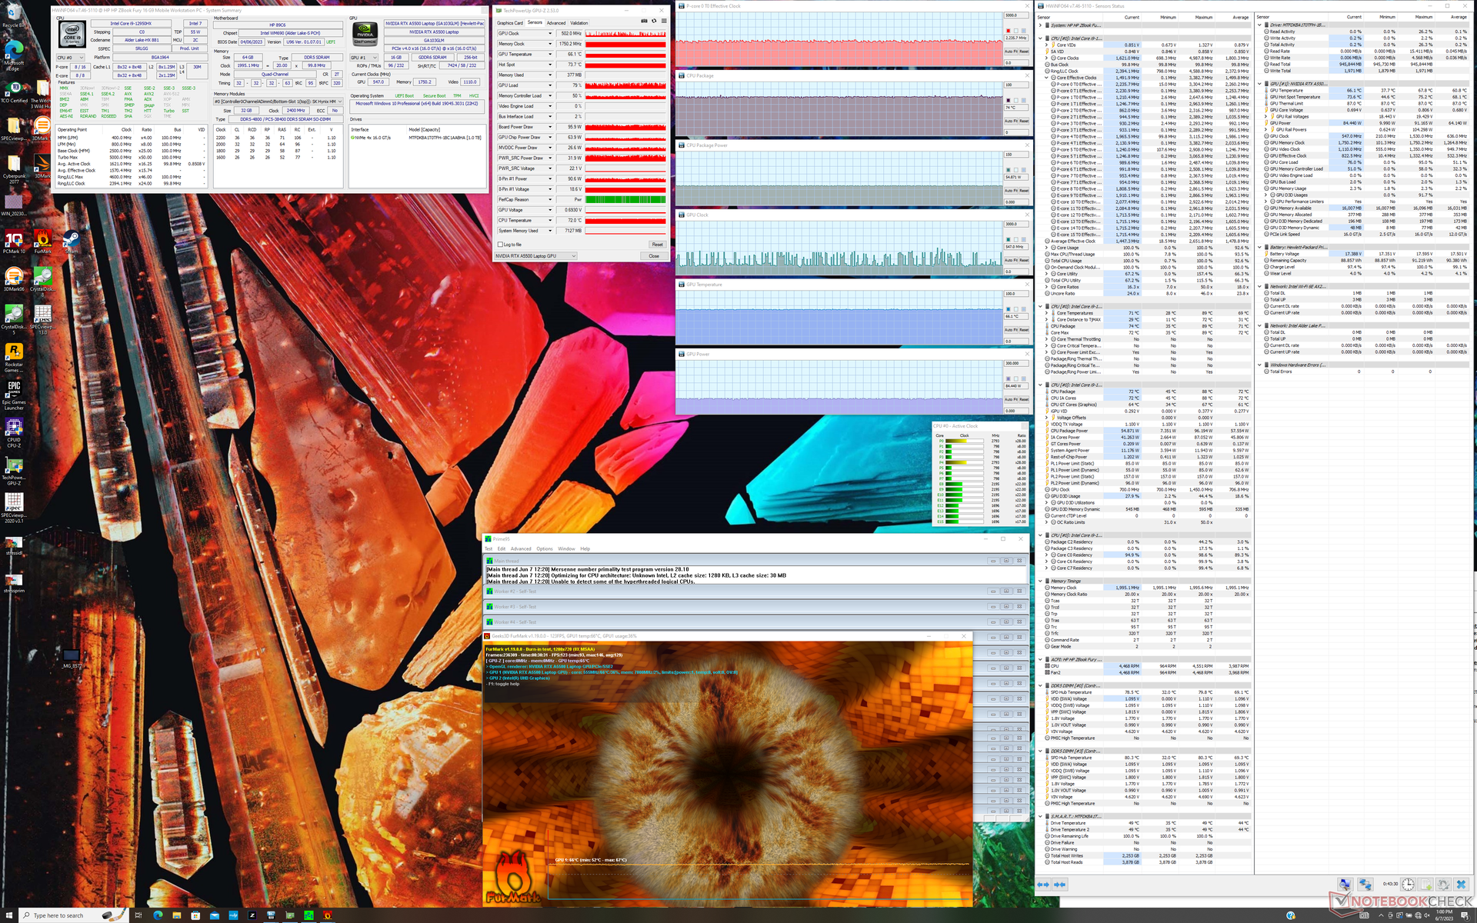Image resolution: width=1477 pixels, height=923 pixels.
Task: Click HWiNFO reset clock icon
Action: [1408, 885]
